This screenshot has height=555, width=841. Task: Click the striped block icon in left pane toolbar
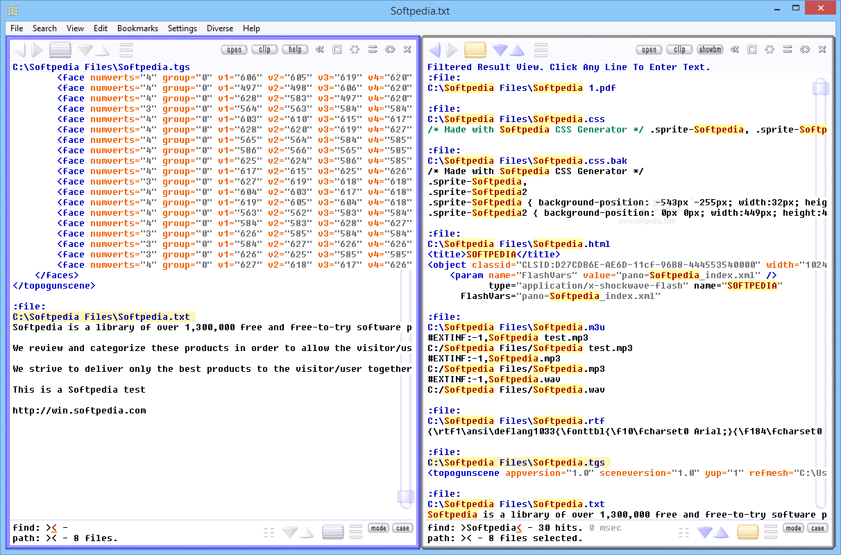pos(60,50)
